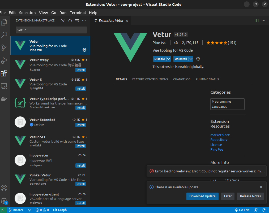
Task: Uninstall the Vetur extension
Action: pos(181,59)
